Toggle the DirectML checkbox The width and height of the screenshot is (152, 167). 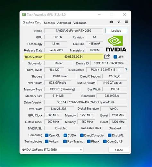110,135
